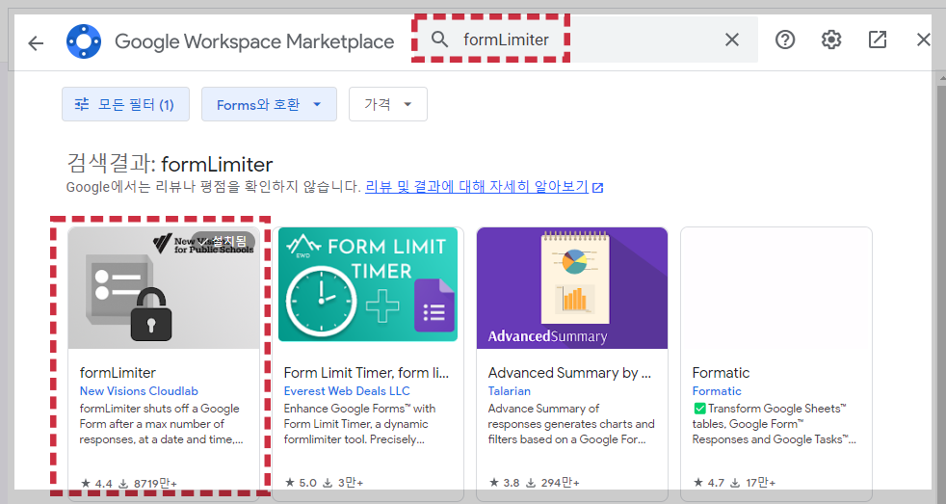Open the formLimiter lock thumbnail

[x=164, y=288]
